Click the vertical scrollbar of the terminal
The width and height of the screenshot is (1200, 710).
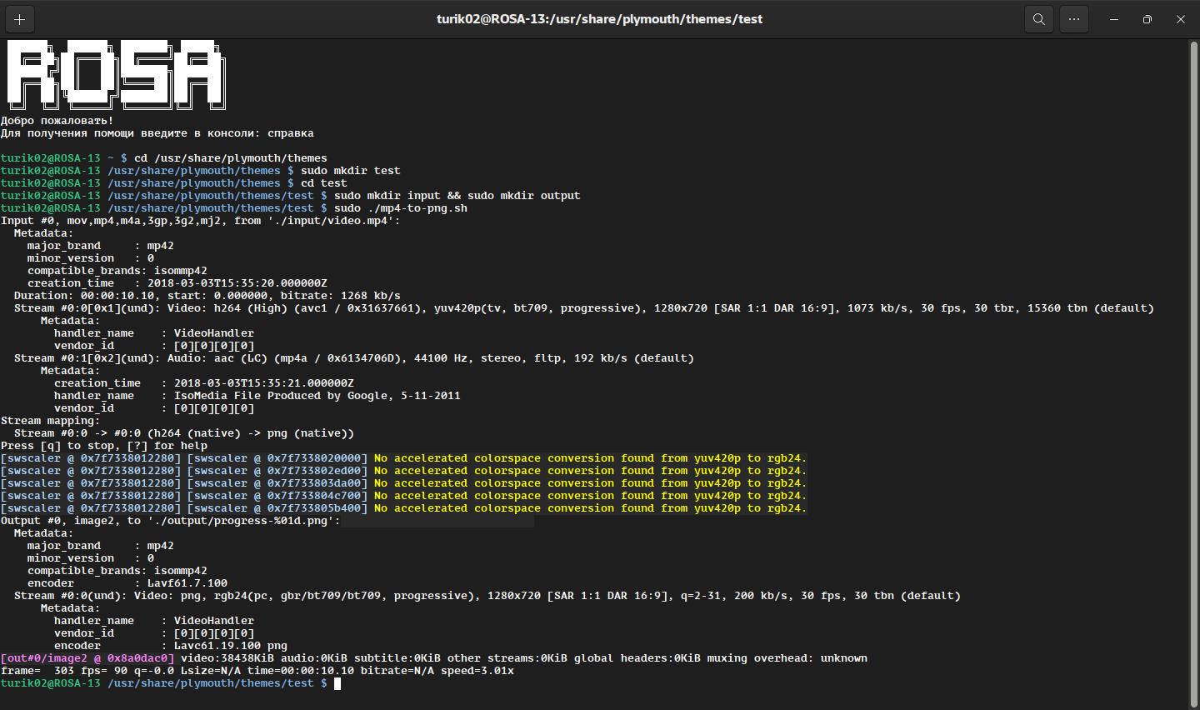coord(1193,374)
